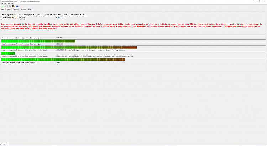The height and width of the screenshot is (146, 267).
Task: Switch to the Drivers tab
Action: click(23, 9)
